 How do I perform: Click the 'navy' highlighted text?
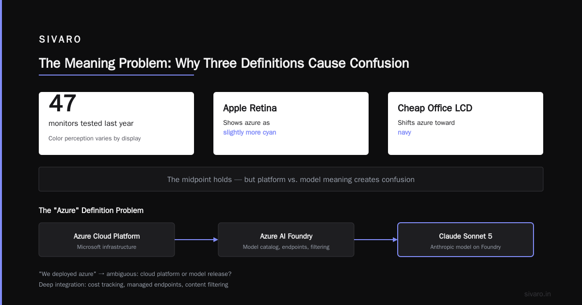click(404, 132)
